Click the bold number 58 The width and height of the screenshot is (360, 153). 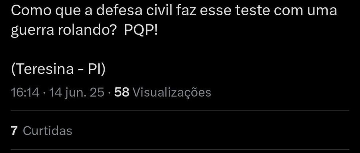pos(122,93)
